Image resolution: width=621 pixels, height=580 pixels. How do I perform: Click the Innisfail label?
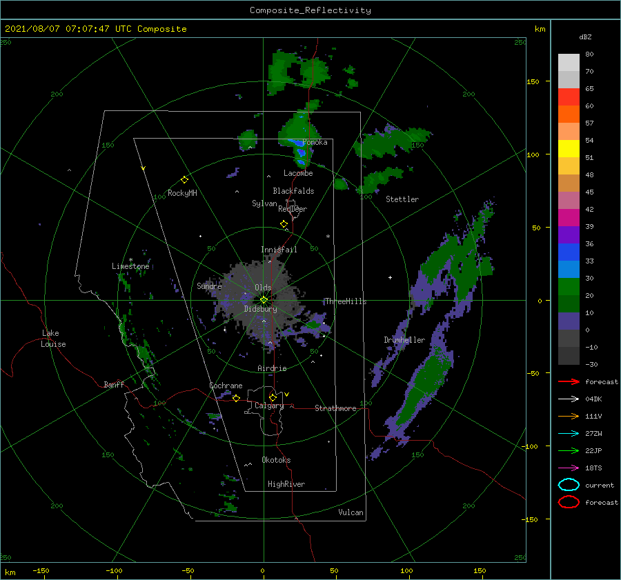pos(279,250)
